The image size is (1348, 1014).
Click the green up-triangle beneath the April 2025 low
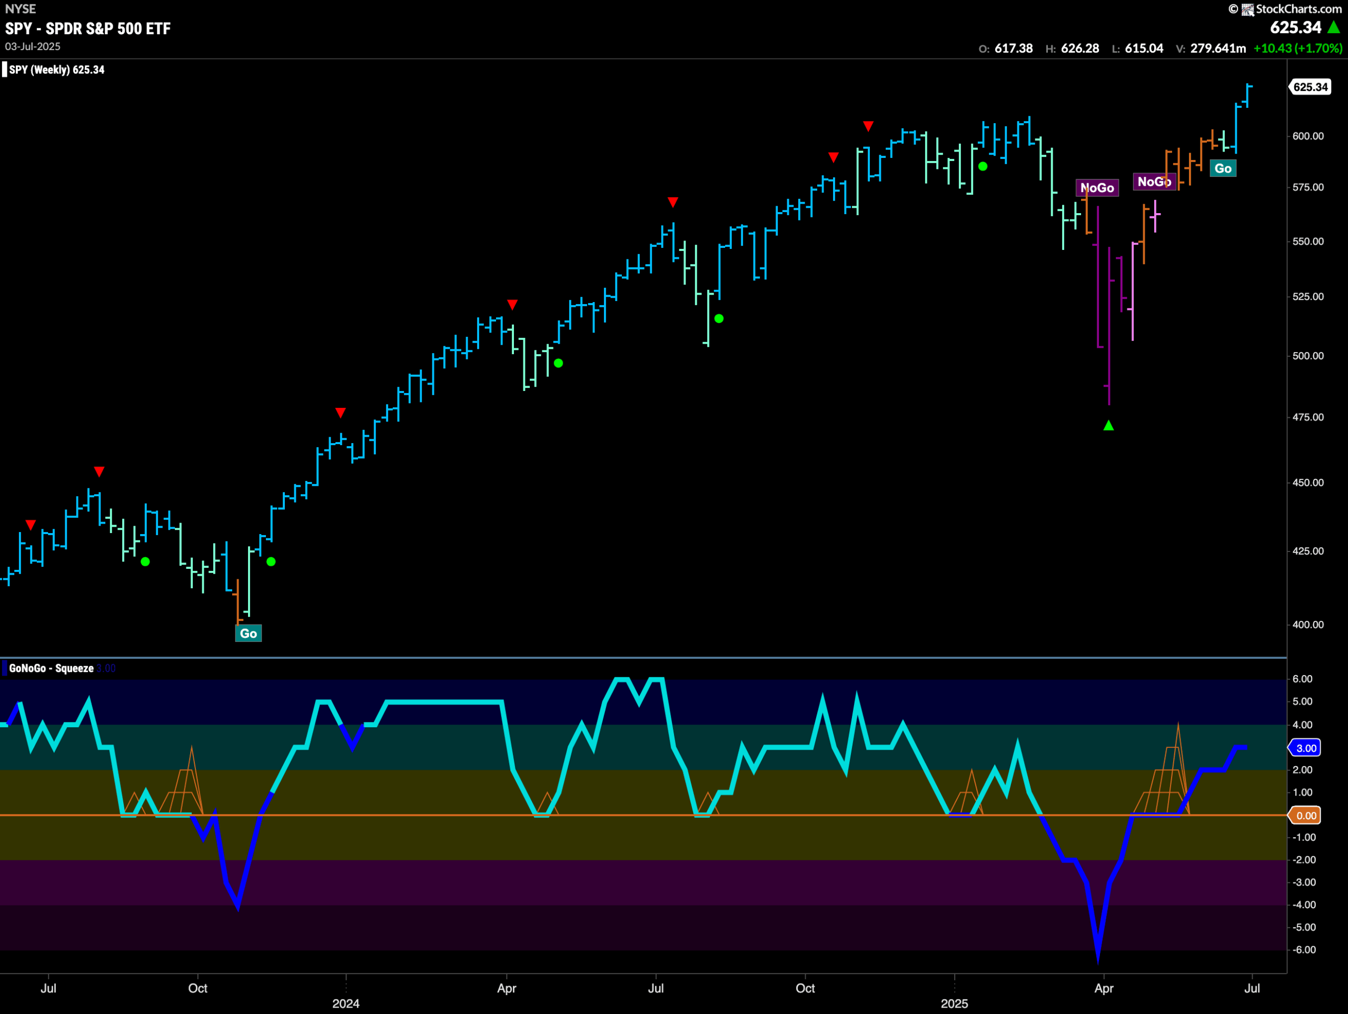click(1108, 425)
